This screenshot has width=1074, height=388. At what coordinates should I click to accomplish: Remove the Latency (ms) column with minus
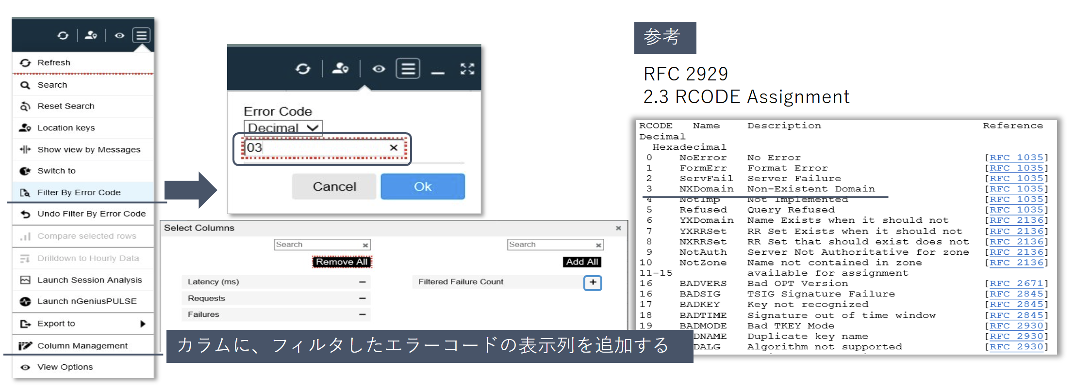click(362, 282)
